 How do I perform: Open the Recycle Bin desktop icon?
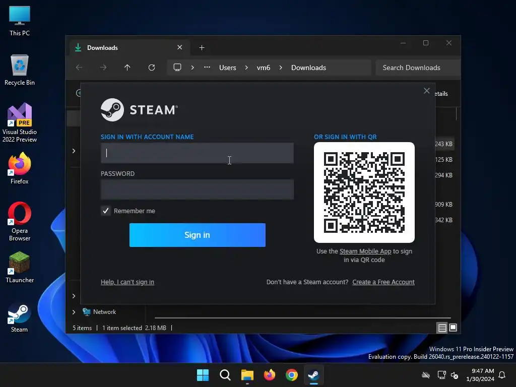[x=20, y=70]
